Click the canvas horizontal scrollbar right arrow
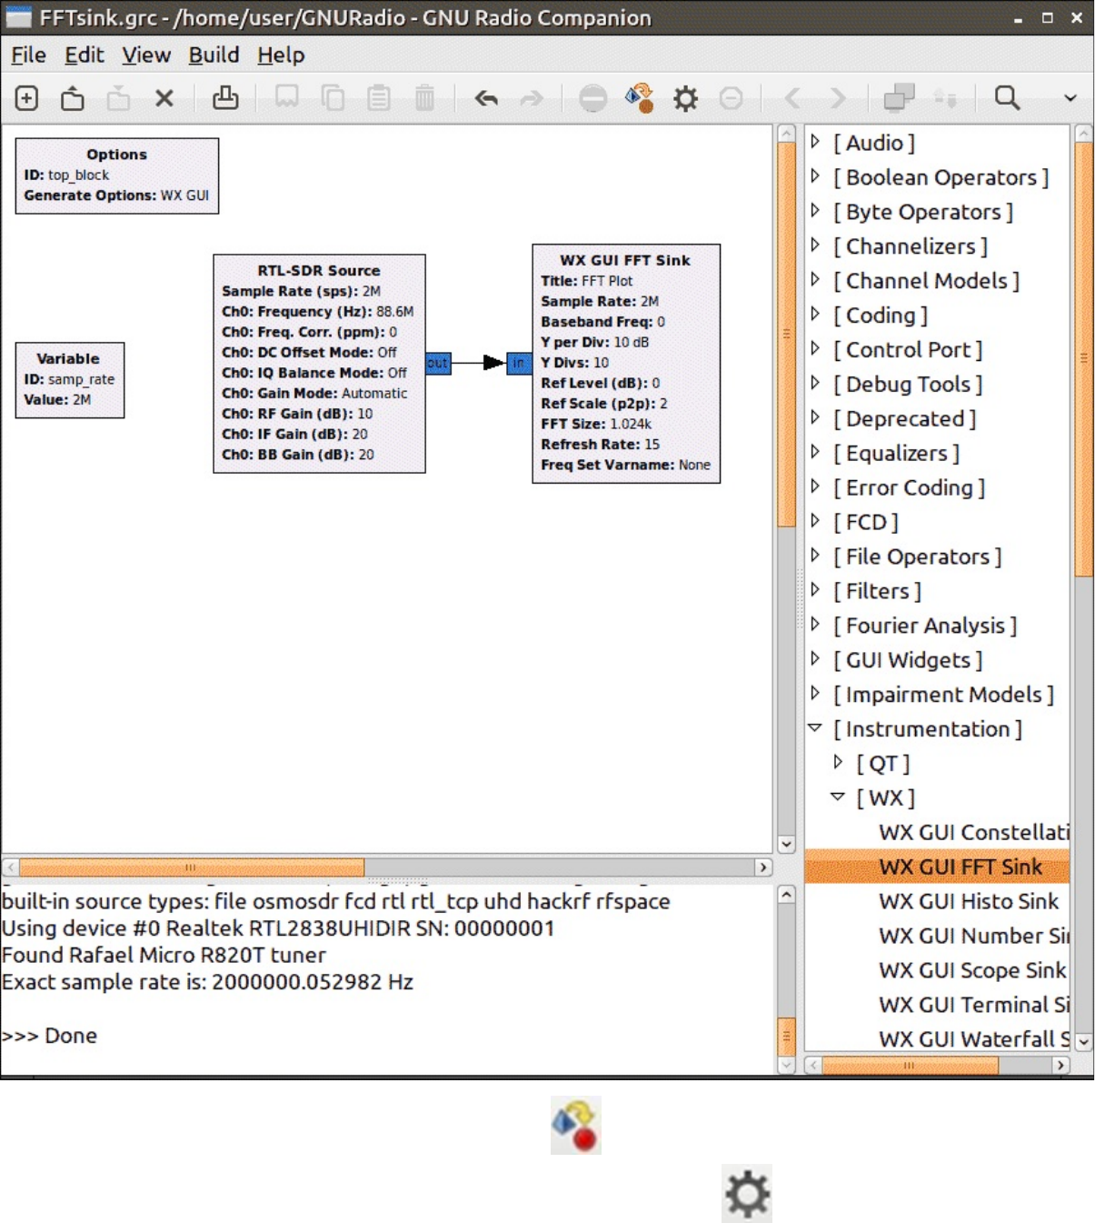This screenshot has width=1095, height=1223. 763,867
